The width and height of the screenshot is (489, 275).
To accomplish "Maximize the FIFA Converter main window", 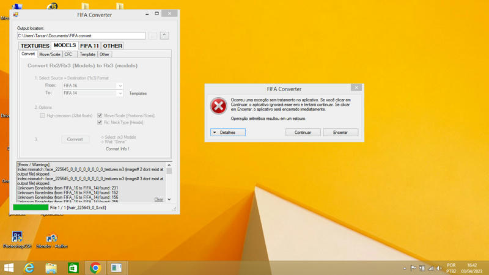I will coord(157,13).
